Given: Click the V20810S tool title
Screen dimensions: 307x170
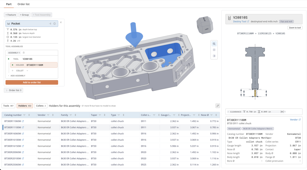Looking at the screenshot, I should tap(240, 17).
